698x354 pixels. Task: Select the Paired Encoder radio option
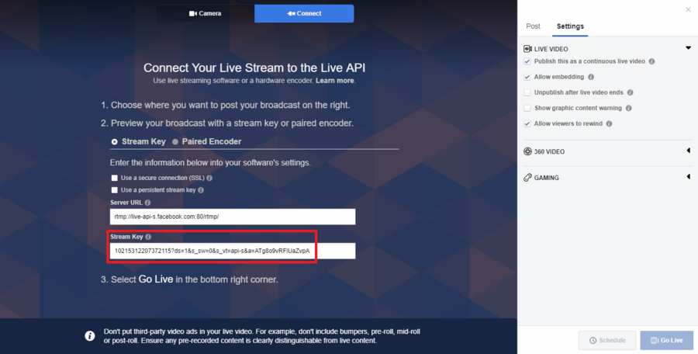(175, 142)
